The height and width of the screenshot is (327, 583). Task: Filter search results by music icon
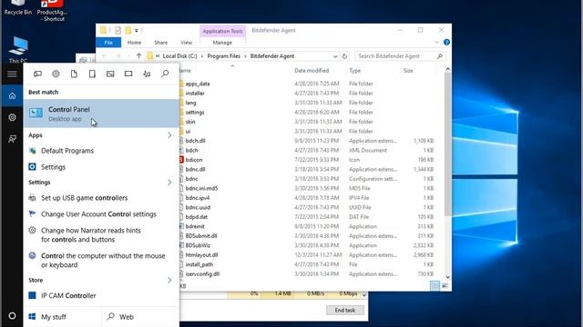[147, 74]
